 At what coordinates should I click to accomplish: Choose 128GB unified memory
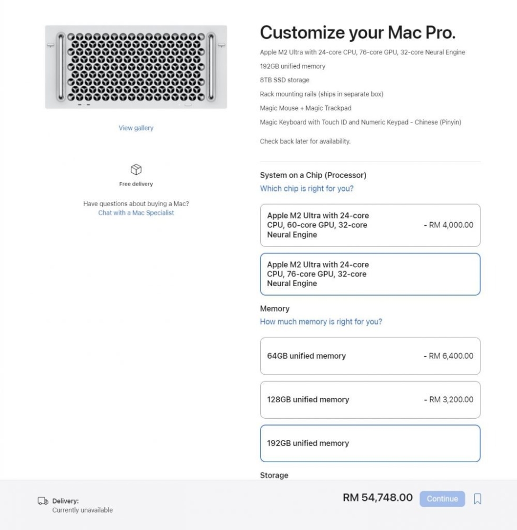point(370,400)
